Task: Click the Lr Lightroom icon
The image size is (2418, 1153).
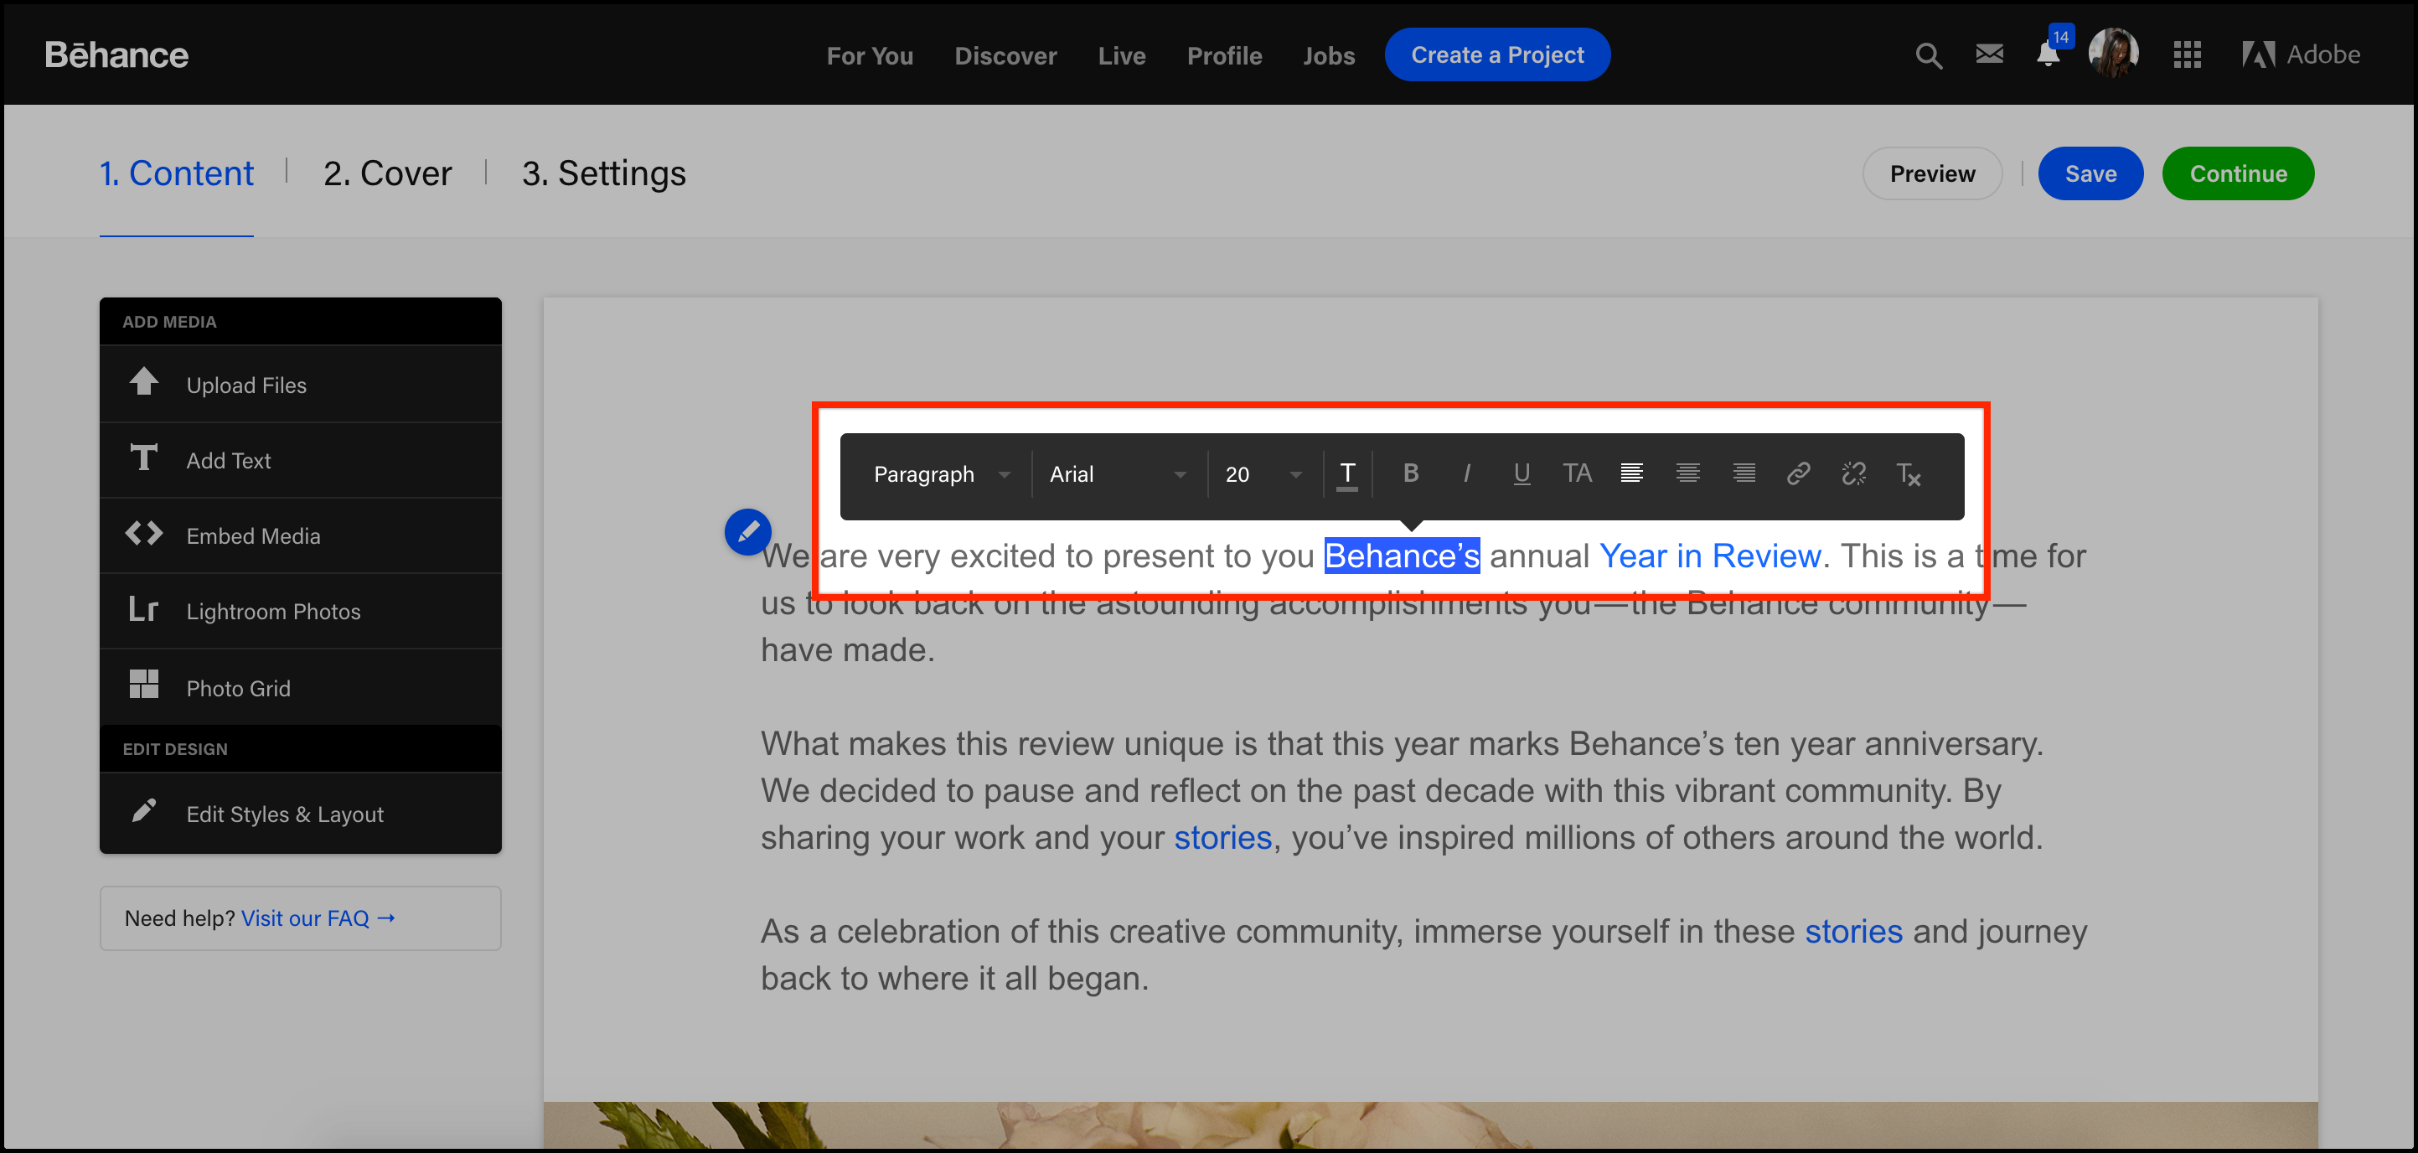Action: point(142,609)
